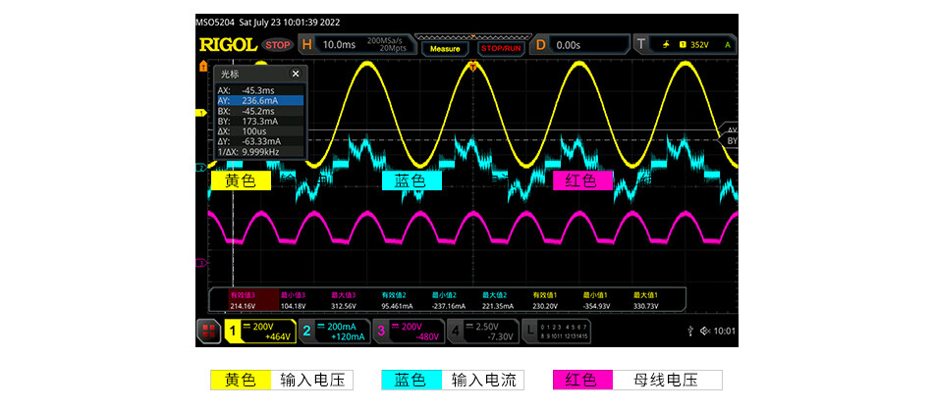The height and width of the screenshot is (410, 933).
Task: Click the trigger edge slope icon
Action: tap(668, 45)
